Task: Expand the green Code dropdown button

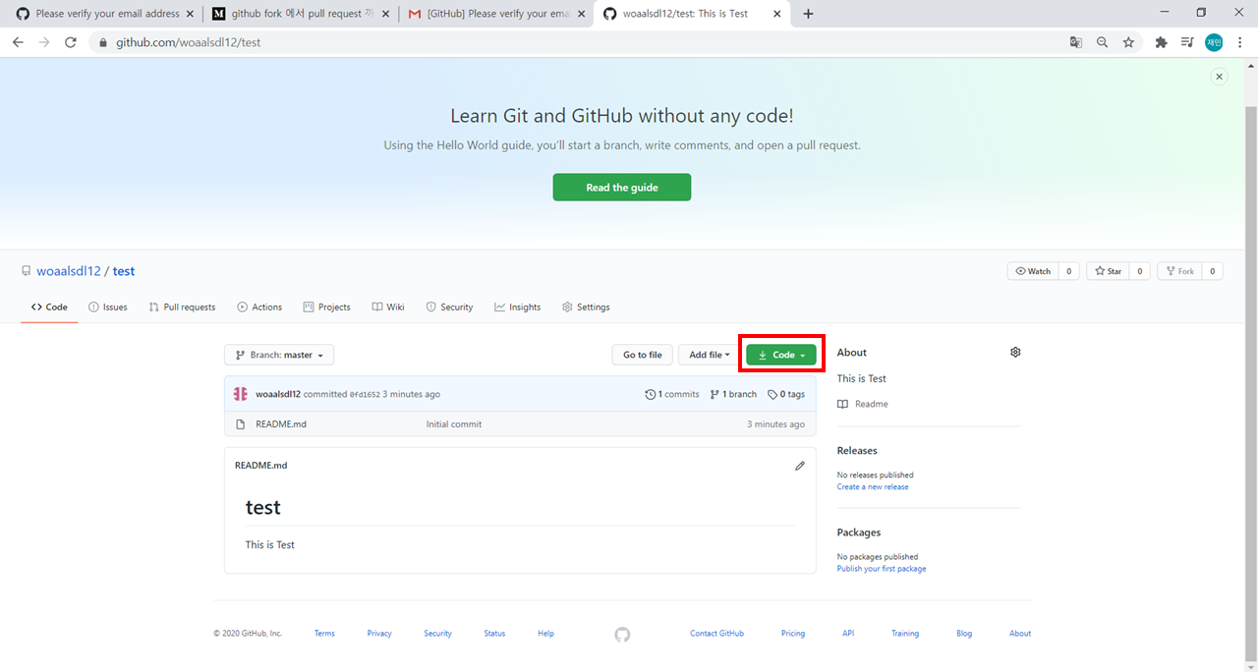Action: pyautogui.click(x=781, y=355)
